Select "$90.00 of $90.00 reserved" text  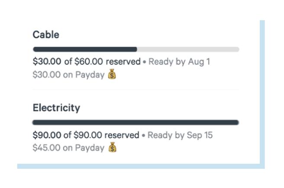click(86, 135)
